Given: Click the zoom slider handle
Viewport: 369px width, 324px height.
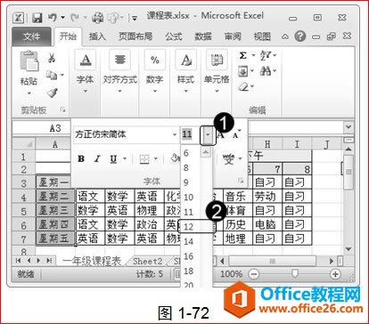Looking at the screenshot, I should point(294,273).
